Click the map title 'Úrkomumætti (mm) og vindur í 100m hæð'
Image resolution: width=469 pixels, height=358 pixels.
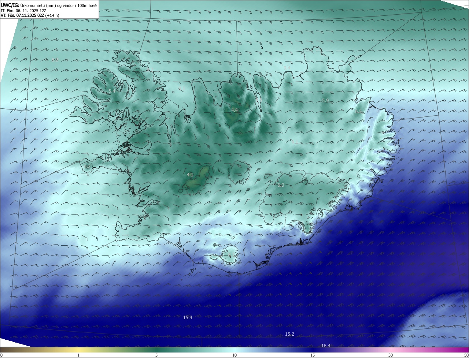tap(59, 5)
